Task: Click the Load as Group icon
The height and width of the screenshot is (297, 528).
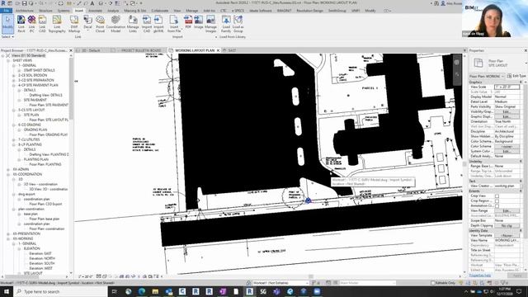Action: click(x=238, y=24)
